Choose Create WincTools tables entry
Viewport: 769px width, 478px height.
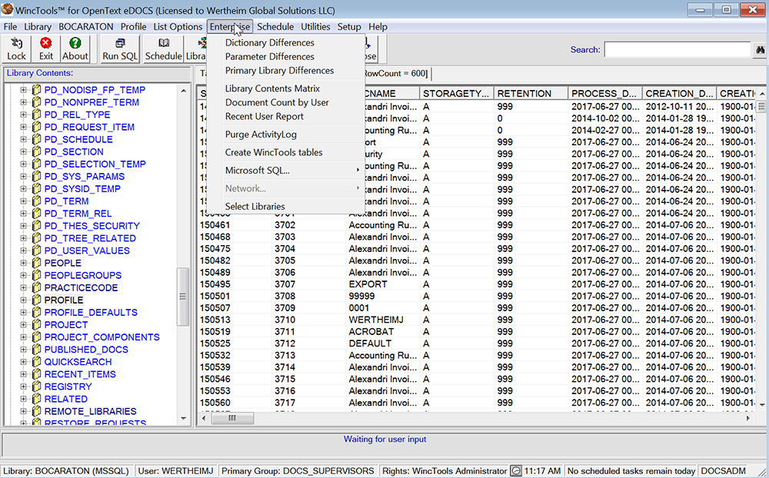point(274,152)
